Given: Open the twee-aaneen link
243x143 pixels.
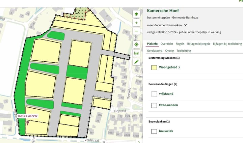Looking at the screenshot, I should [168, 105].
